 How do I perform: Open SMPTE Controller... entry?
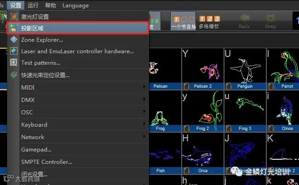78,162
